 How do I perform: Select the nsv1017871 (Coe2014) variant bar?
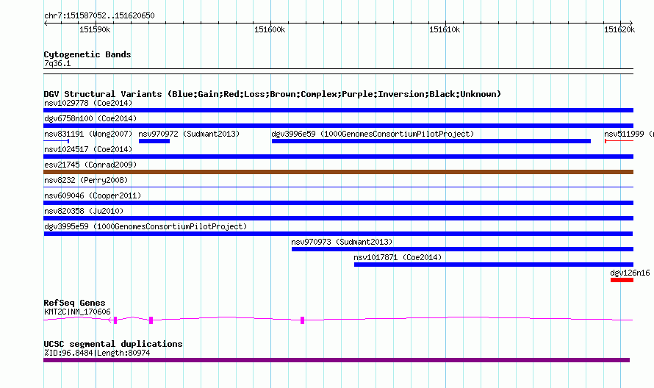click(494, 265)
